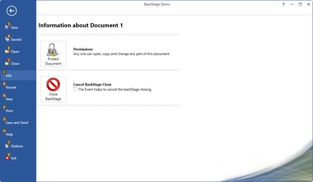This screenshot has width=313, height=182.
Task: Enable the cancel backStage closing checkbox
Action: point(75,88)
